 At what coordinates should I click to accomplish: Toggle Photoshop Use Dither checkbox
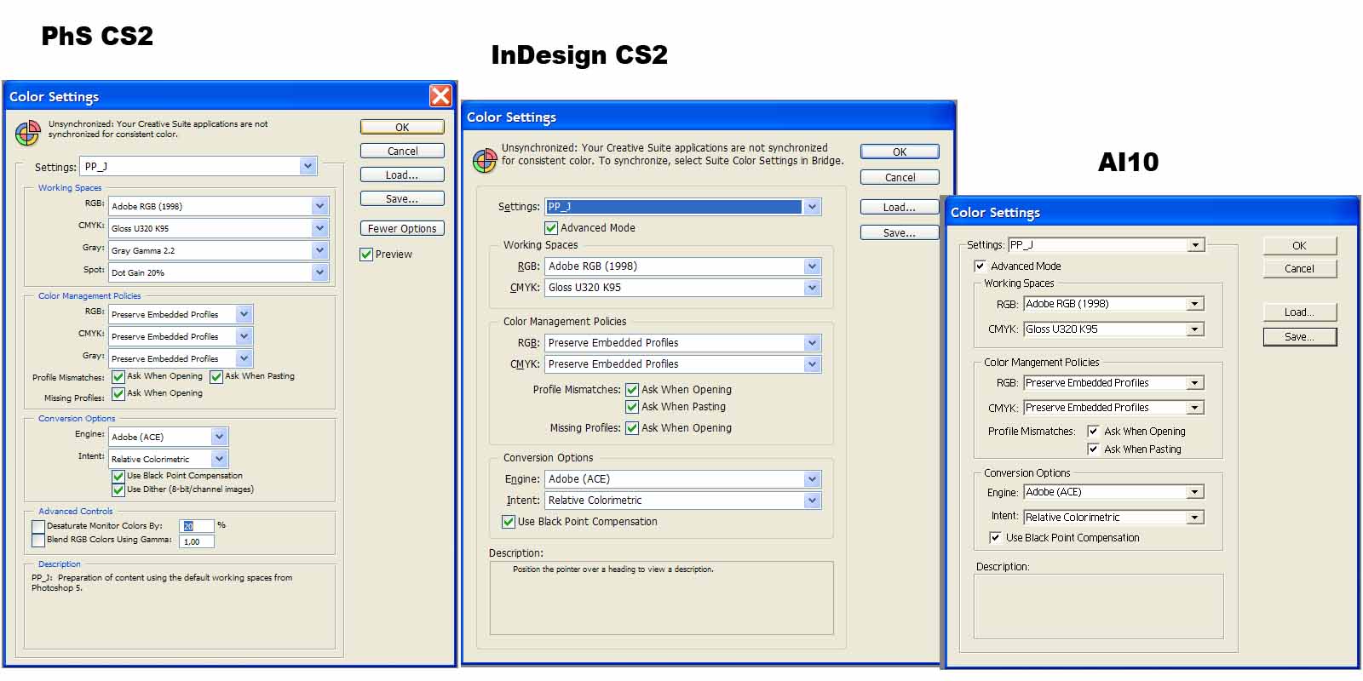[118, 489]
